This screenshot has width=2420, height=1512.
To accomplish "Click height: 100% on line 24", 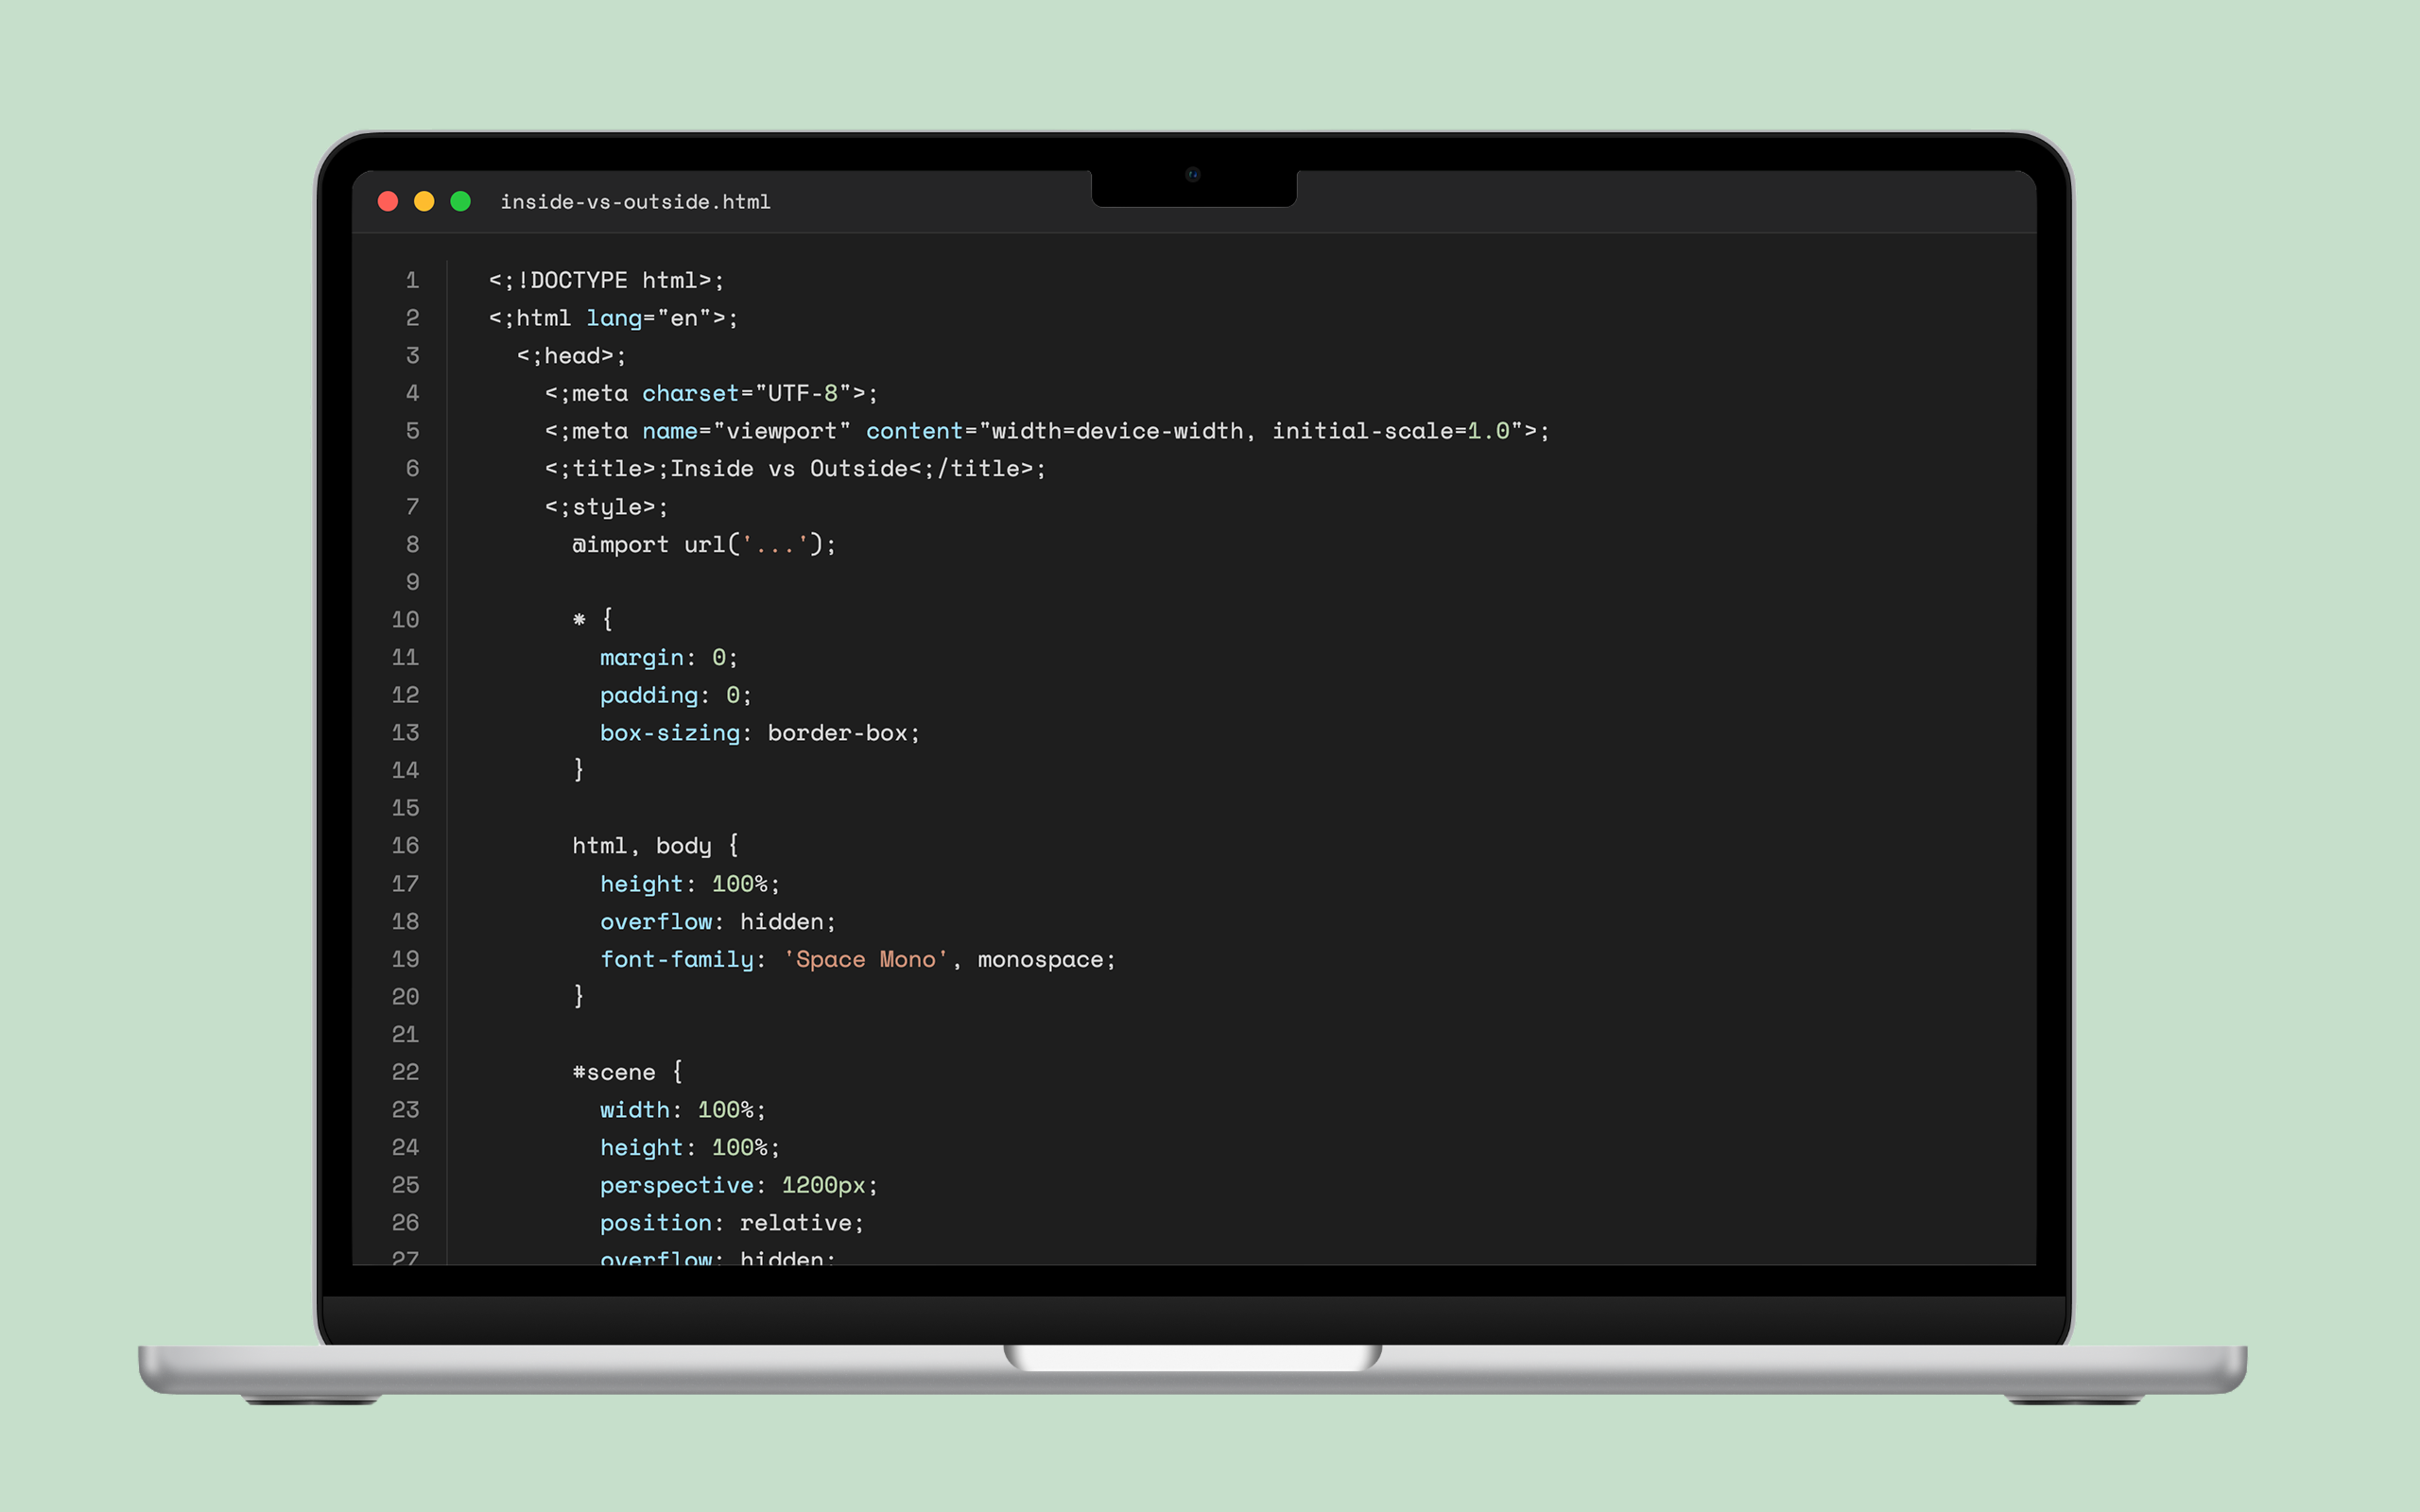I will [x=690, y=1148].
